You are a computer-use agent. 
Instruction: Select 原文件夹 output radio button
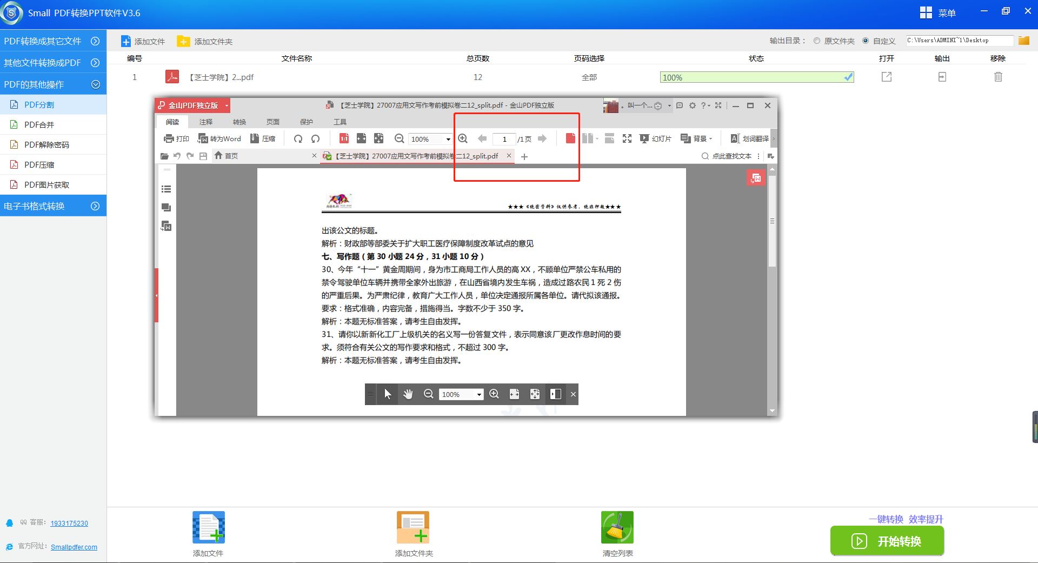coord(817,41)
